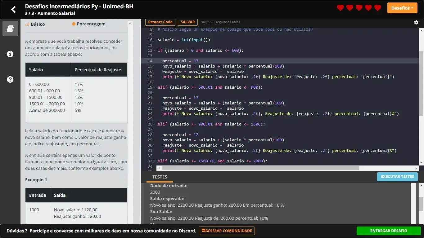The width and height of the screenshot is (424, 238).
Task: Open the Desafios dropdown menu
Action: coord(402,8)
